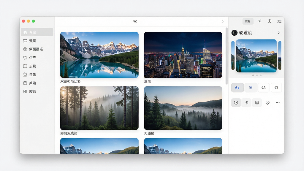
Task: Select the middle carousel page dot
Action: point(257,75)
